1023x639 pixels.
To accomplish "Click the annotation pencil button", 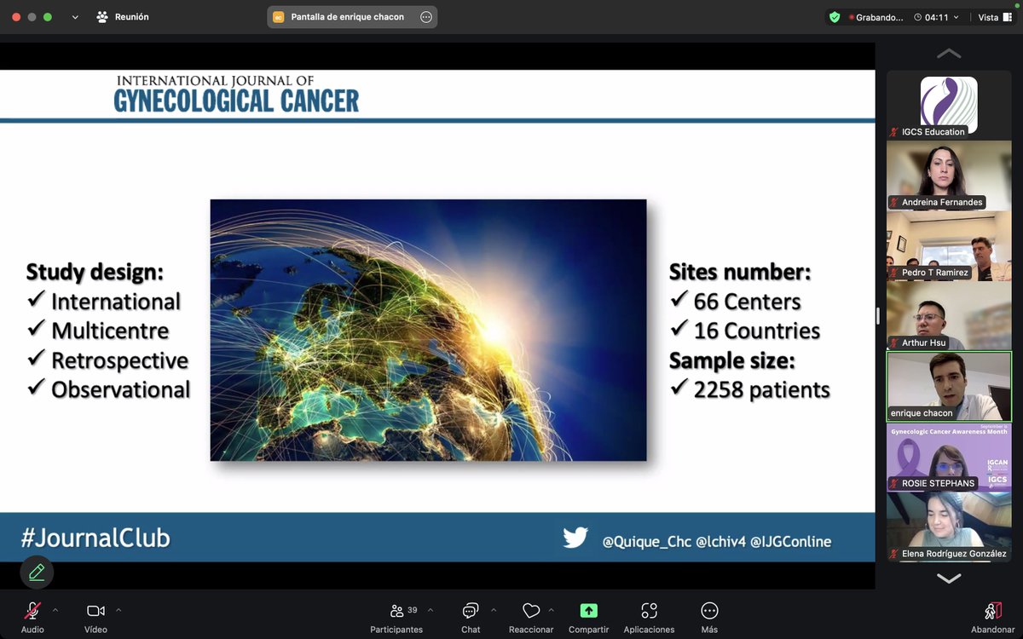I will (x=37, y=573).
